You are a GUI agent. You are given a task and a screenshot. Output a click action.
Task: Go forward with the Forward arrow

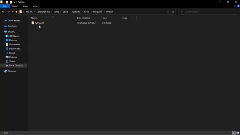click(x=9, y=12)
